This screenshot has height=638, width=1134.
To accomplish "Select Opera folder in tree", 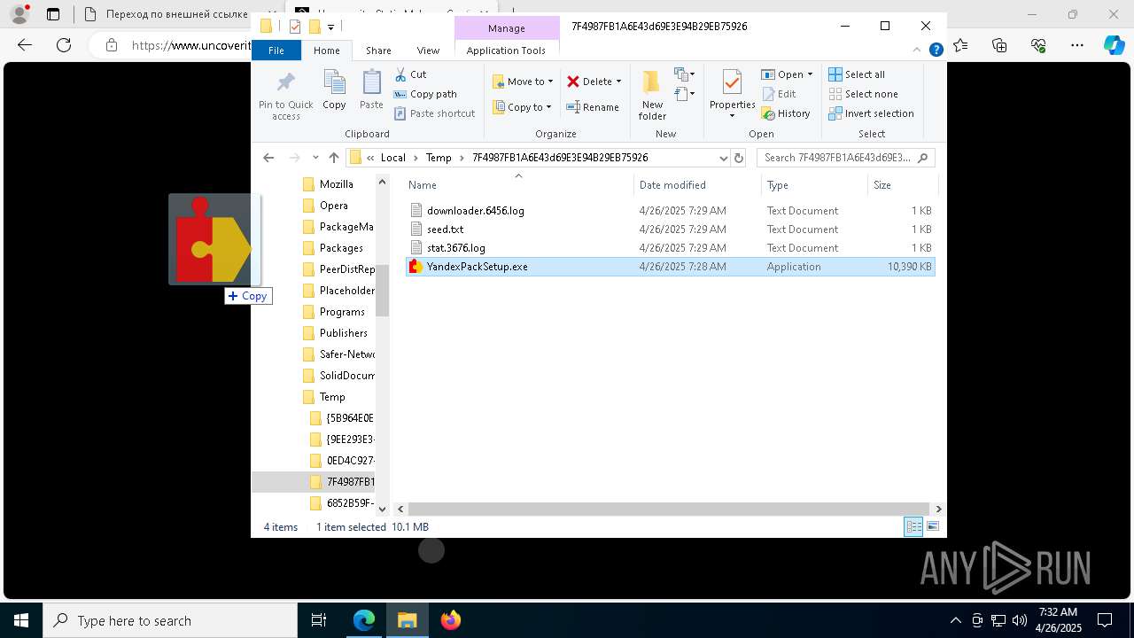I will tap(333, 206).
